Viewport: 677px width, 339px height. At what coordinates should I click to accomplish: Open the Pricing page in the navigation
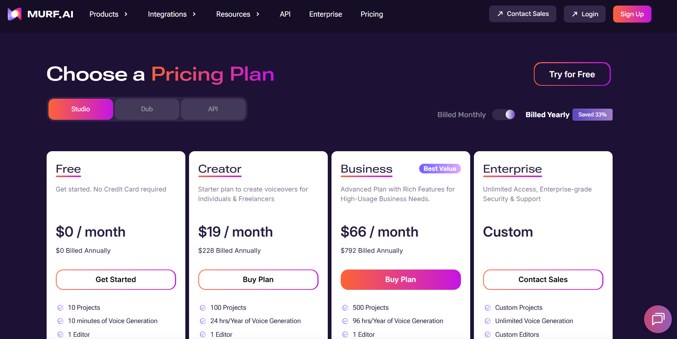[371, 14]
